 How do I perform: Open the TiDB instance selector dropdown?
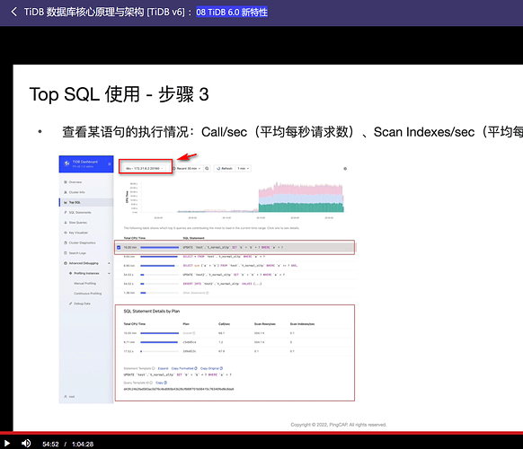(x=145, y=168)
